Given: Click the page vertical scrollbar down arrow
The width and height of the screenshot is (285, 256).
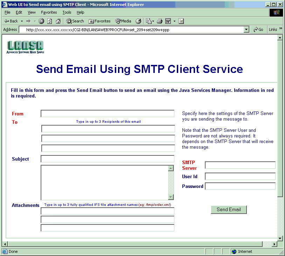Looking at the screenshot, I should point(280,238).
